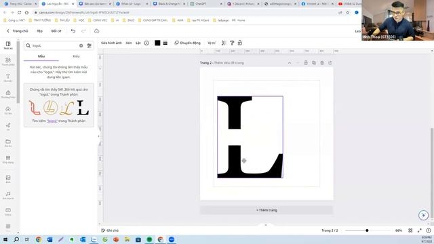Collapse the side panel arrow
Screen dimensions: 434x244
(98, 136)
